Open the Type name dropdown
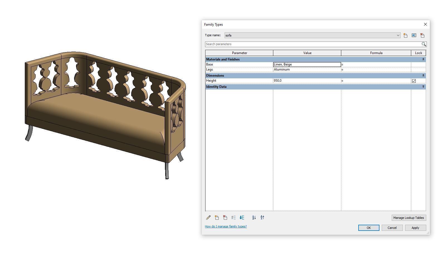Screen dimensions: 448x259 (398, 35)
